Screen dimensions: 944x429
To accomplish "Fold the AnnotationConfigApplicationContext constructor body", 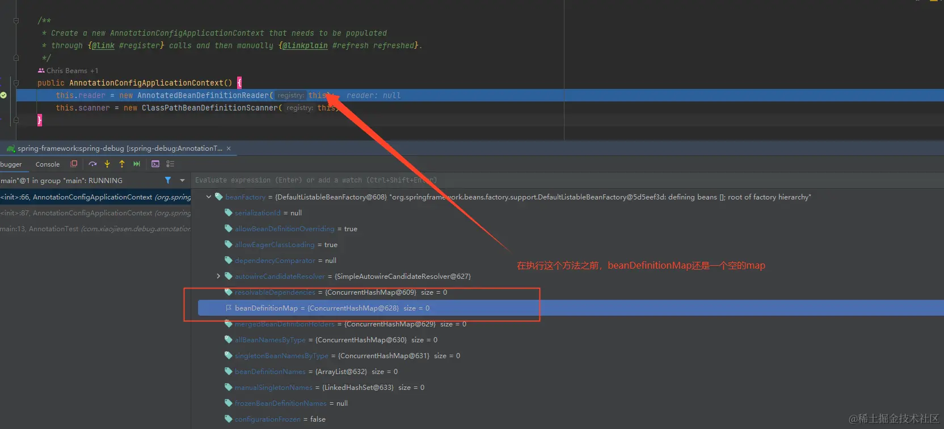I will (16, 83).
